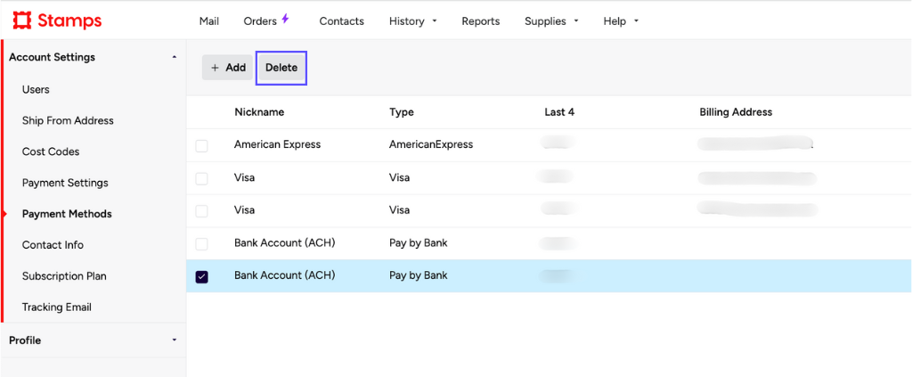The width and height of the screenshot is (912, 377).
Task: Open Cost Codes settings
Action: tap(51, 152)
